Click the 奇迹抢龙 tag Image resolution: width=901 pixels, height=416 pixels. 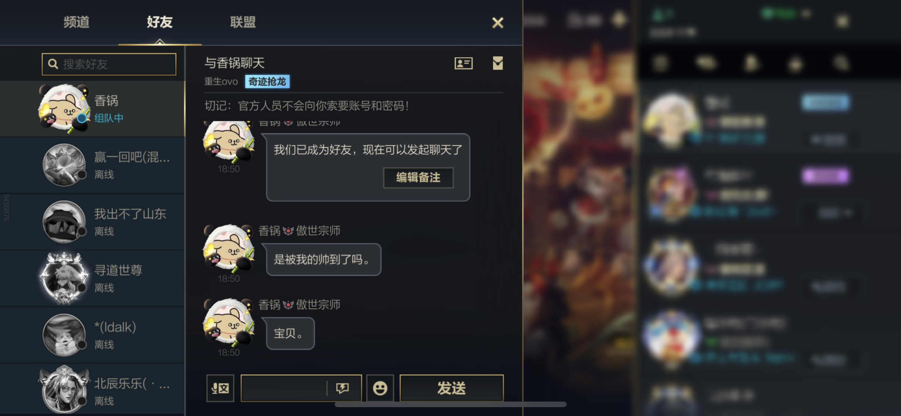click(267, 81)
